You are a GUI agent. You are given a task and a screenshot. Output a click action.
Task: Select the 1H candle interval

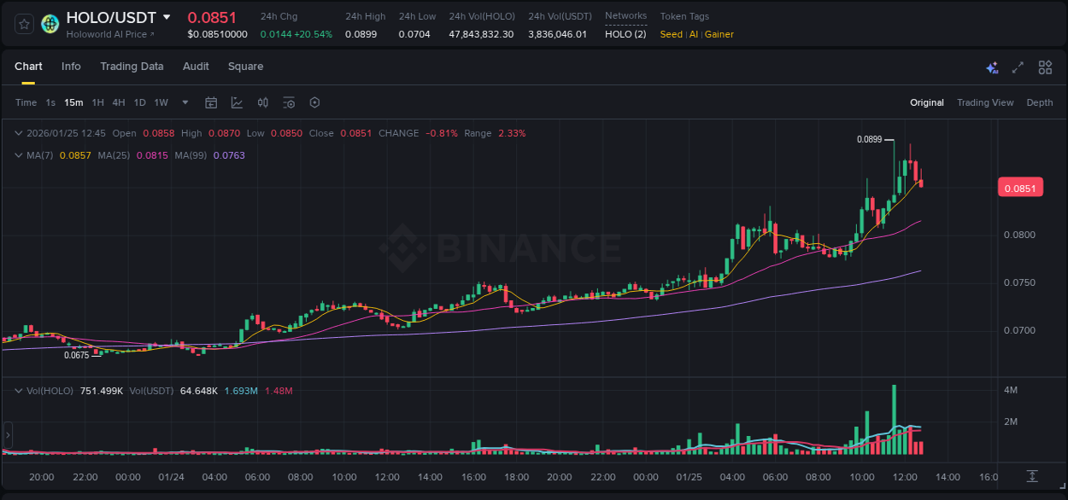(98, 102)
